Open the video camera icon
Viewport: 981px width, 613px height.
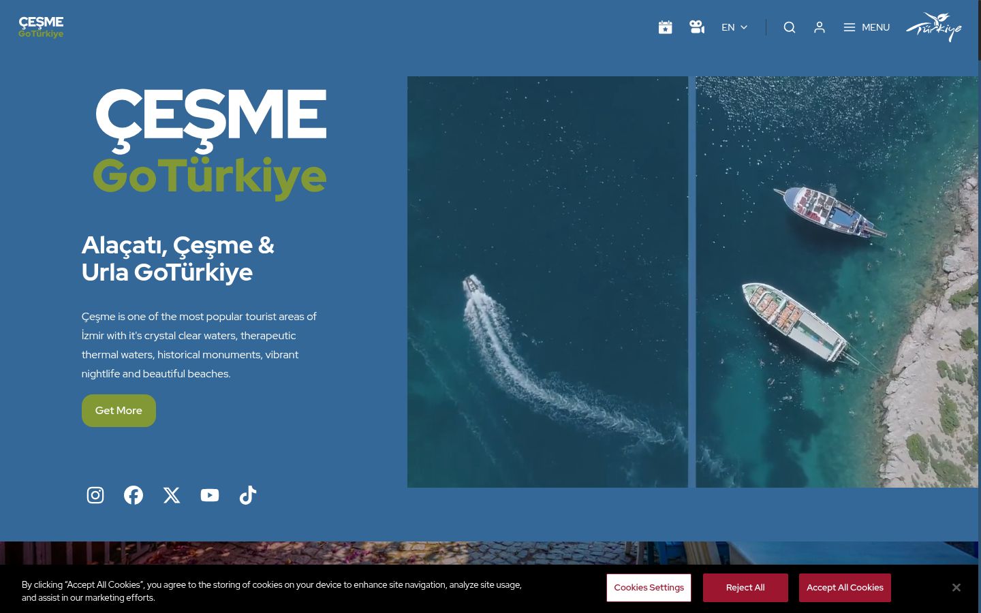(x=696, y=27)
